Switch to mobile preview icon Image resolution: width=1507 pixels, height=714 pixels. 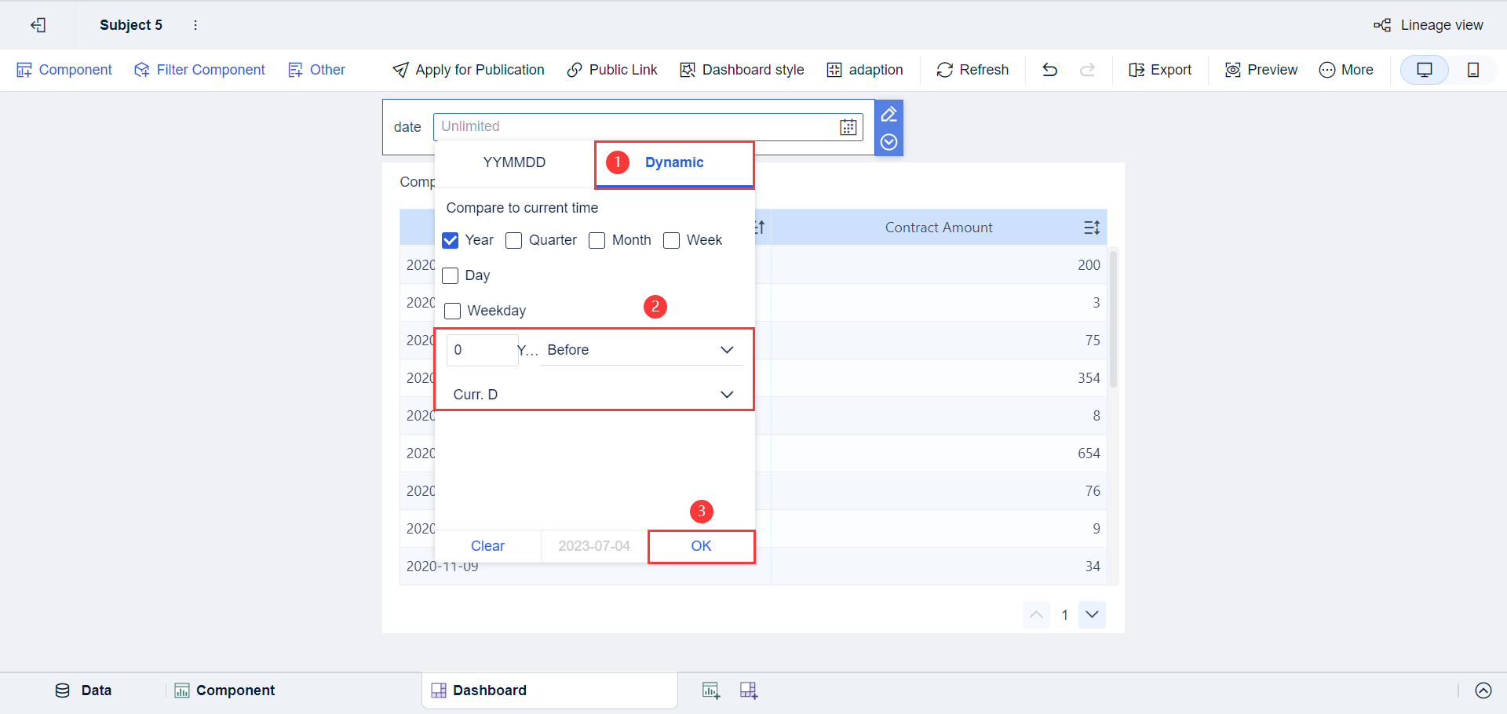1472,70
